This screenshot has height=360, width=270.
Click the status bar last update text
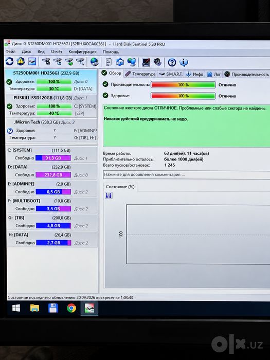point(70,297)
